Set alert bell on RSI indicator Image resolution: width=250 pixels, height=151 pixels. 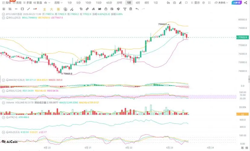click(7, 91)
